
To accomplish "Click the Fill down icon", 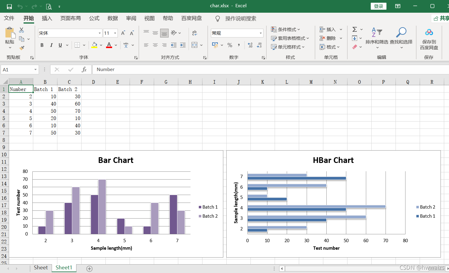I will point(355,38).
